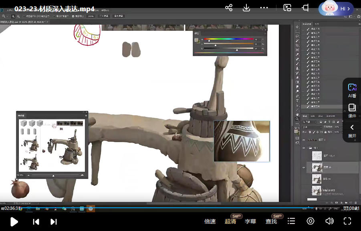Select the Move tool in Photoshop's toolbar
This screenshot has height=231, width=361.
[x=297, y=27]
